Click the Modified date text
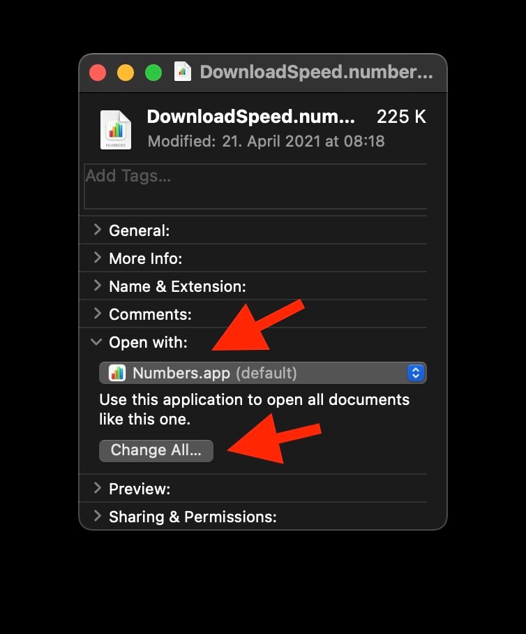 click(x=266, y=141)
